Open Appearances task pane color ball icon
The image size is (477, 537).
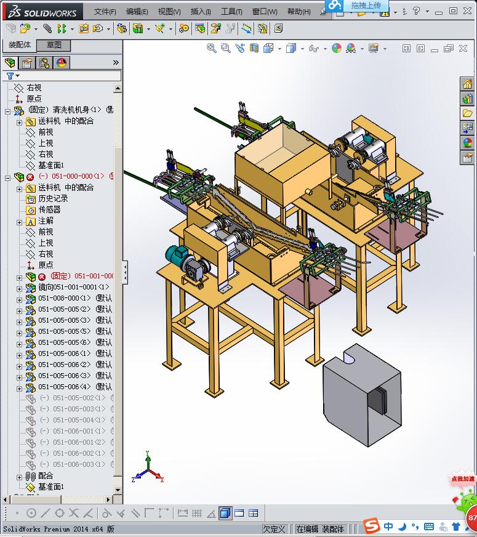[x=467, y=142]
